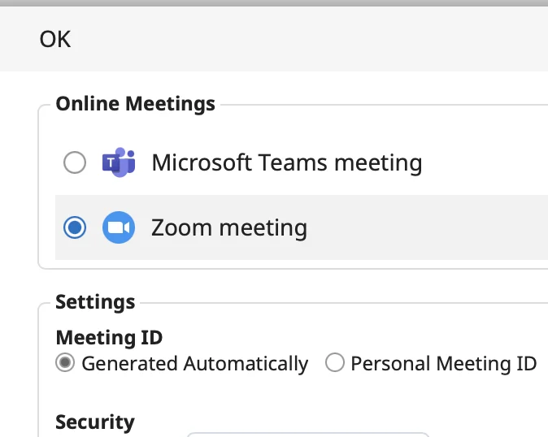Select the Zoom meeting radio button
The width and height of the screenshot is (548, 437).
click(x=75, y=227)
